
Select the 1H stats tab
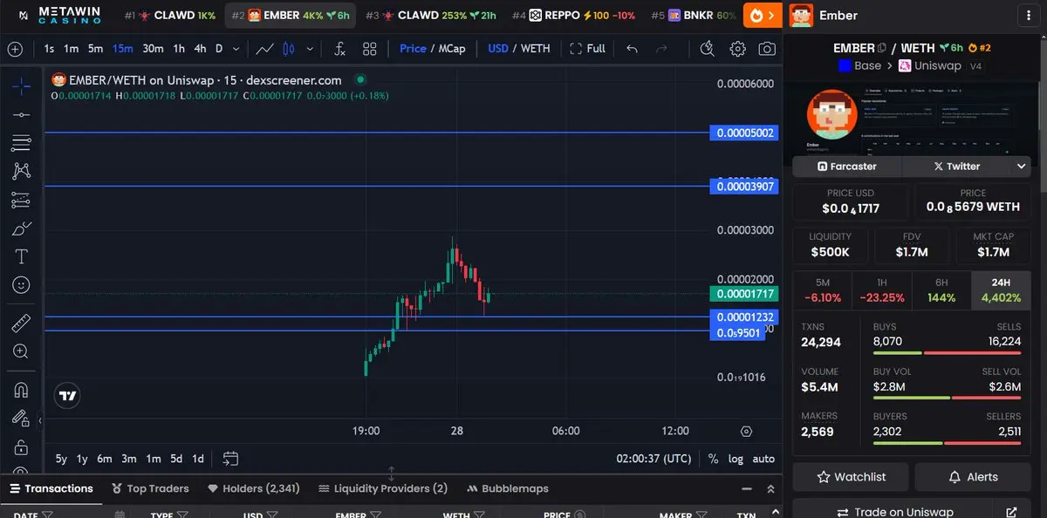[882, 290]
